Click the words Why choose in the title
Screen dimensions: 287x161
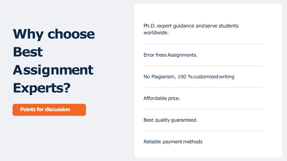coord(54,34)
